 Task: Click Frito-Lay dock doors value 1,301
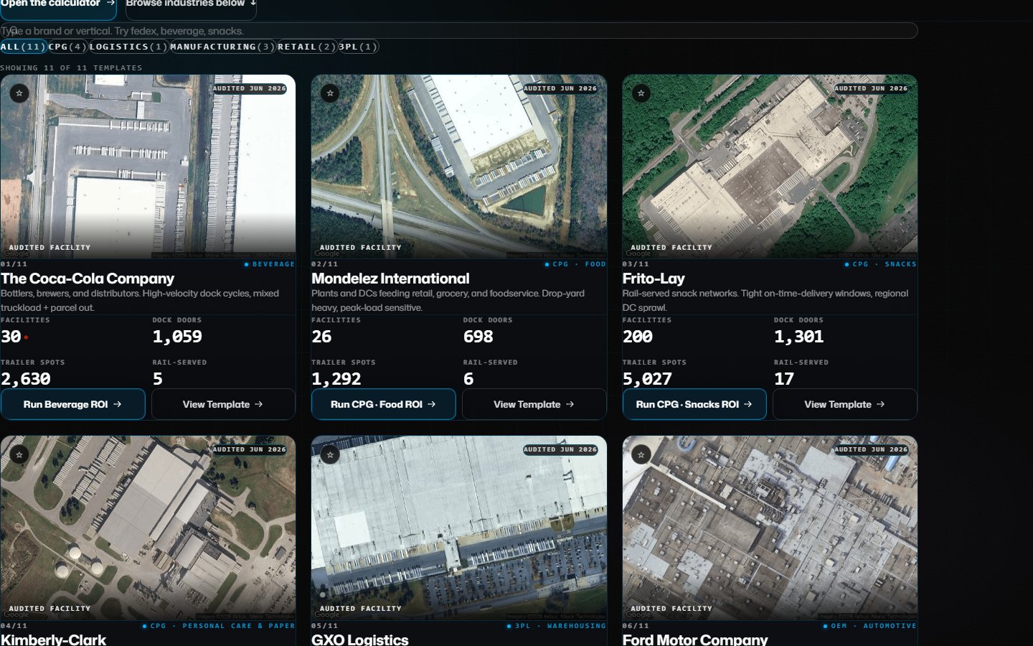coord(799,337)
